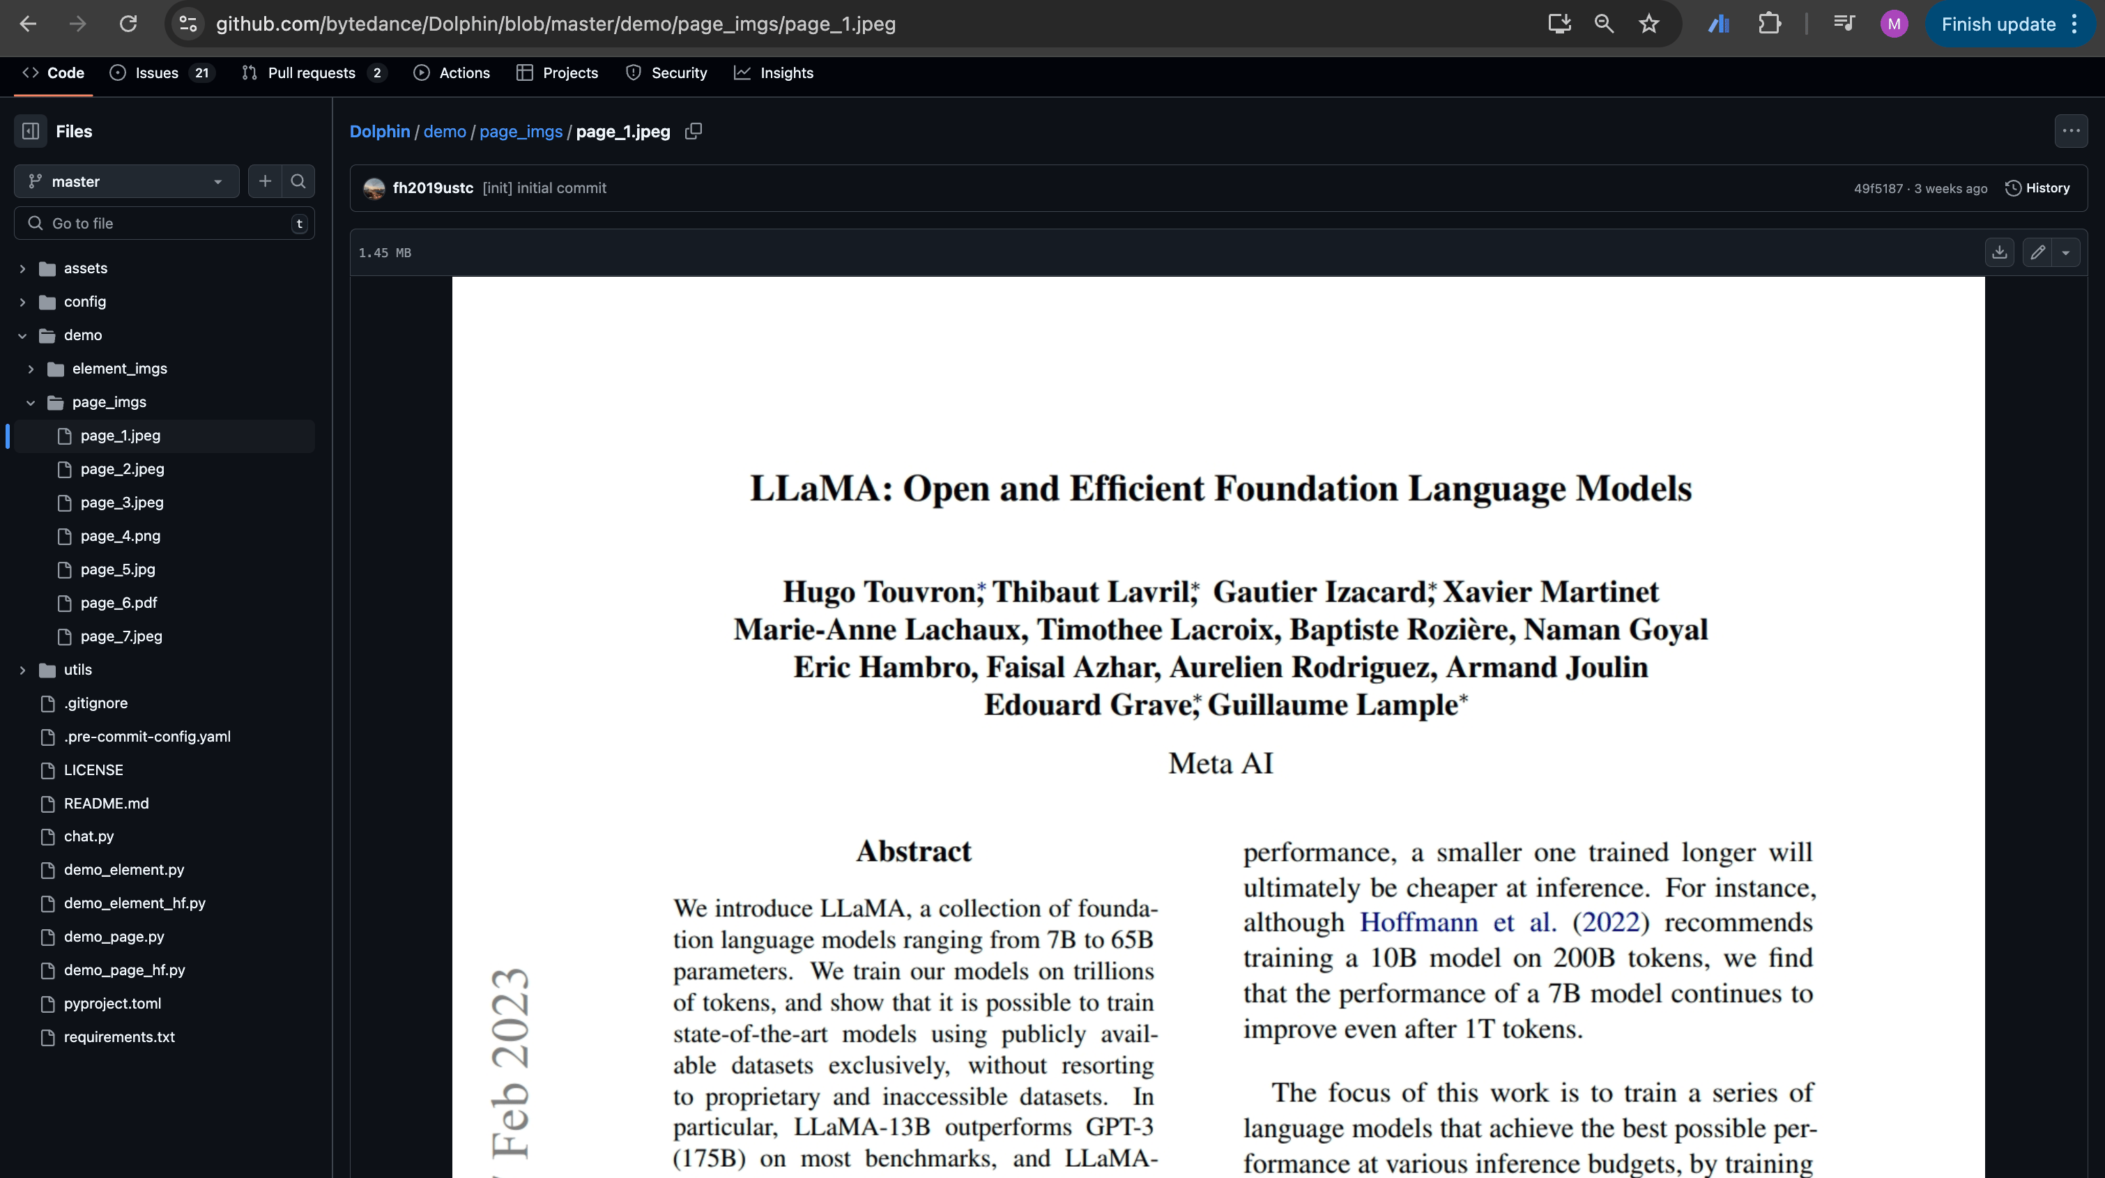Click the add file plus icon
The image size is (2105, 1178).
(265, 181)
